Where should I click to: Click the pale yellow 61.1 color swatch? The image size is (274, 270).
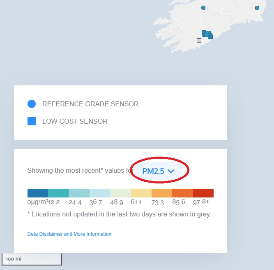tap(141, 193)
